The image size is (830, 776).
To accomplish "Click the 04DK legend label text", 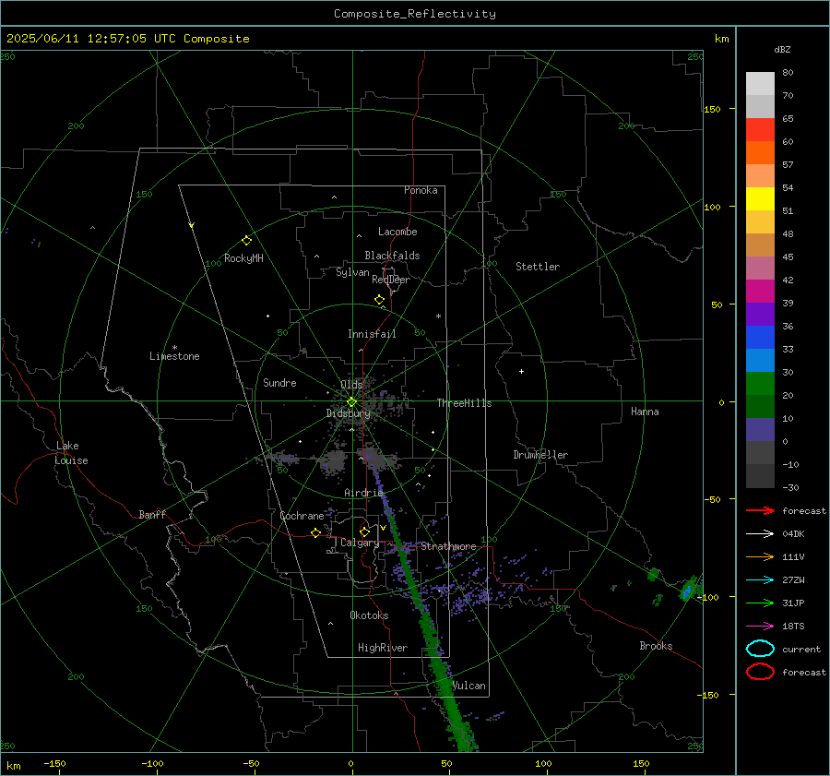I will (793, 534).
